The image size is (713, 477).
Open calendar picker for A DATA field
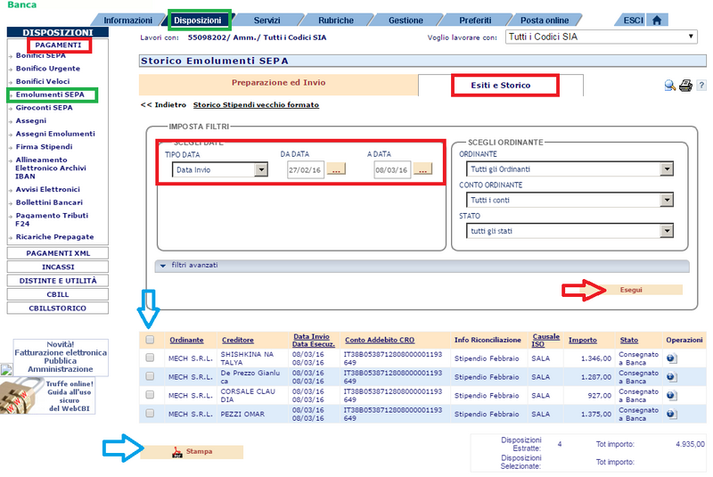click(422, 169)
